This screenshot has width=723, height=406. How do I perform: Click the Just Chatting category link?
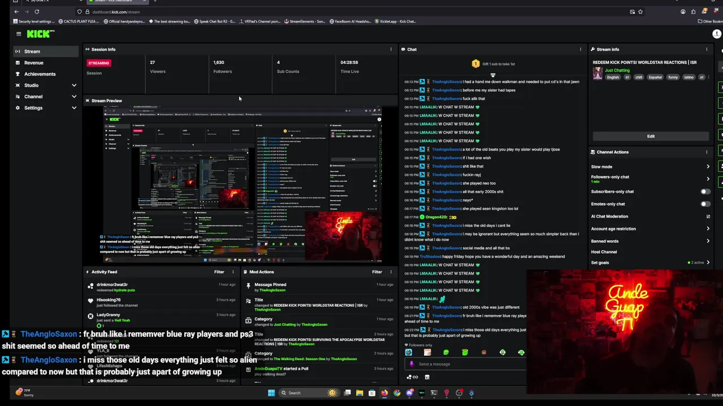point(617,70)
